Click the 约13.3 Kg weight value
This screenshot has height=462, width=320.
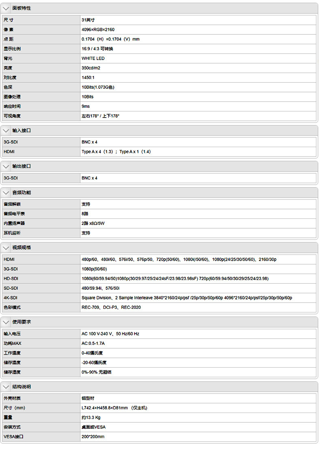pyautogui.click(x=91, y=417)
